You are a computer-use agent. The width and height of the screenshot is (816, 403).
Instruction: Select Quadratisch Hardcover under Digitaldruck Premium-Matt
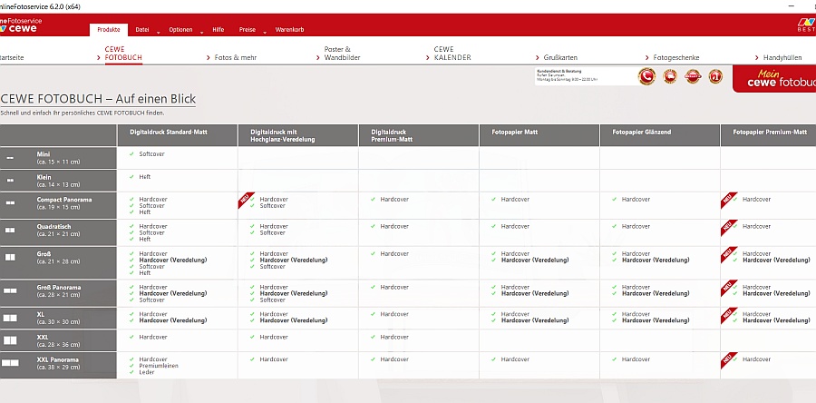(x=394, y=227)
